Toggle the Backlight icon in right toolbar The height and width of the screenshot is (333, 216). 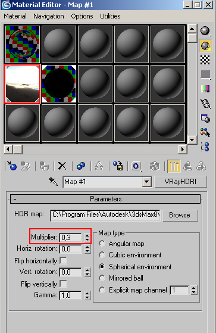tap(205, 45)
